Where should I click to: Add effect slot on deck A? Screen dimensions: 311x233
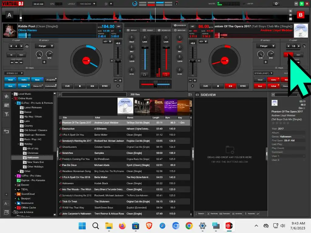point(44,62)
